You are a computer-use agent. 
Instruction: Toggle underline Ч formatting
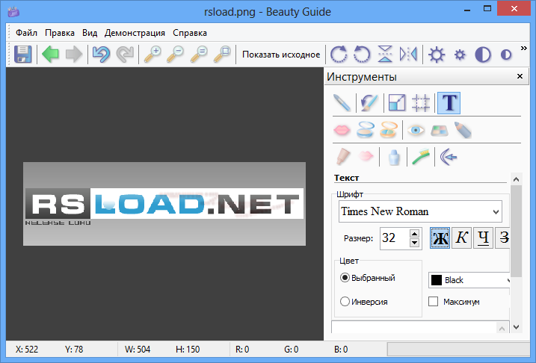(x=483, y=238)
